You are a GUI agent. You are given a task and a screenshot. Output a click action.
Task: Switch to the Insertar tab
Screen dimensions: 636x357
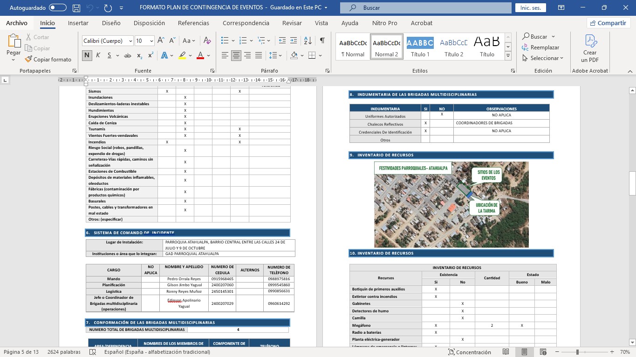click(78, 23)
